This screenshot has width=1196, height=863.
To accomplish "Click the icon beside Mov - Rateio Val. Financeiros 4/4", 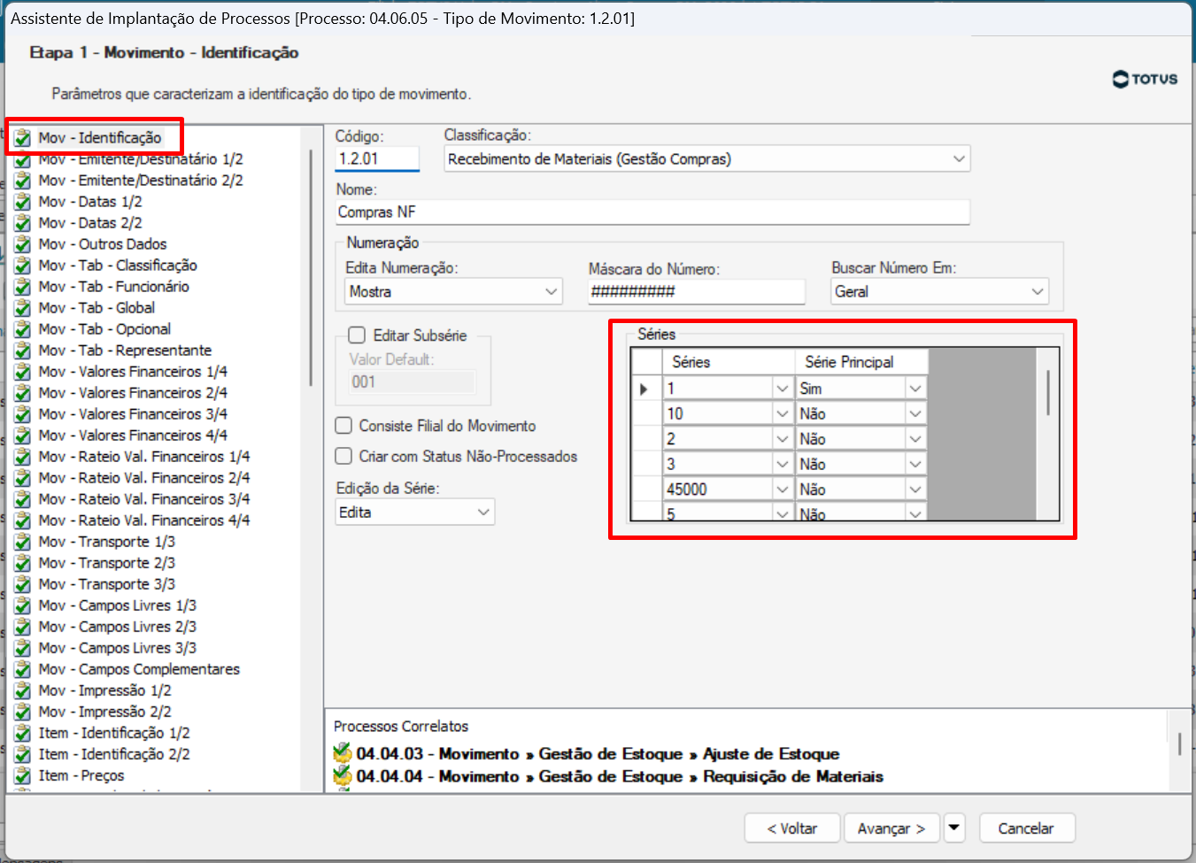I will [23, 520].
